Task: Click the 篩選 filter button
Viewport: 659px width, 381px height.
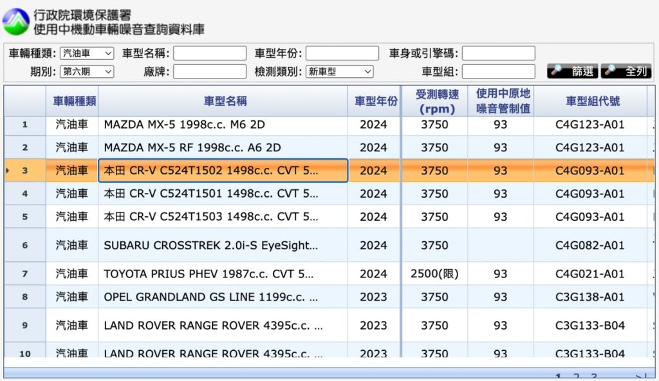Action: 573,71
